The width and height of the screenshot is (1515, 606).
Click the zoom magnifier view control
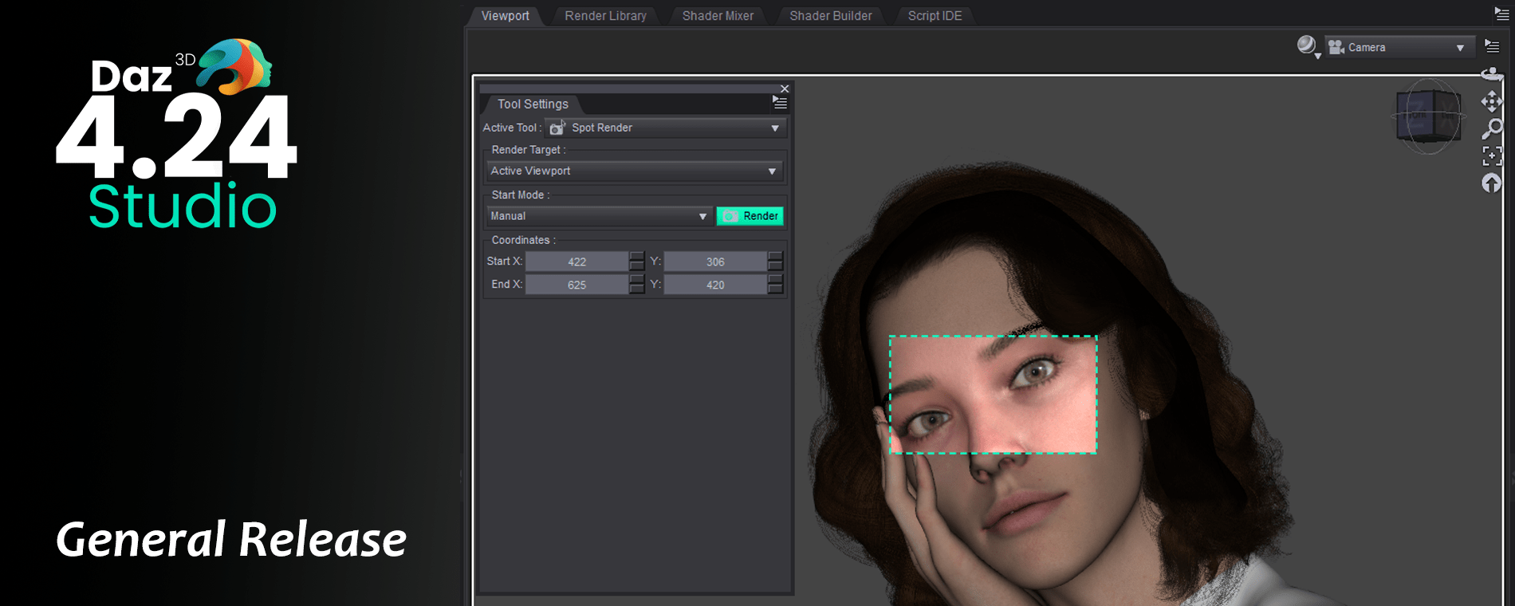[1492, 128]
